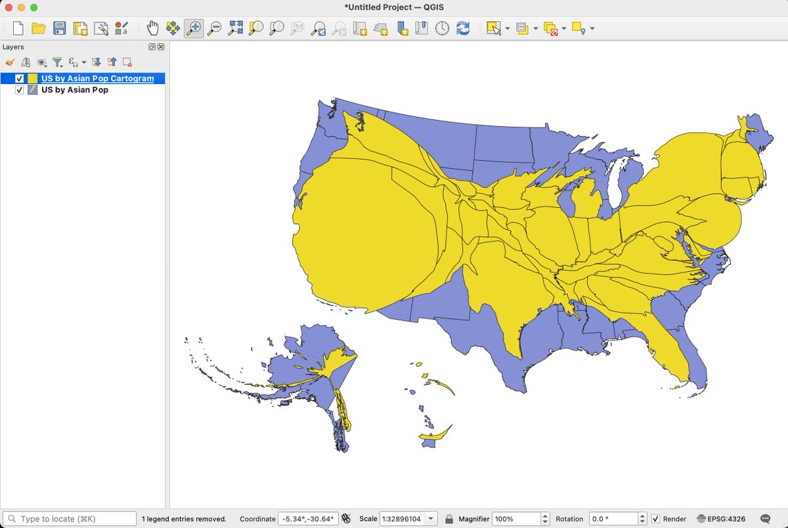Open the Deselect Features dropdown arrow
Viewport: 788px width, 528px height.
[x=563, y=28]
